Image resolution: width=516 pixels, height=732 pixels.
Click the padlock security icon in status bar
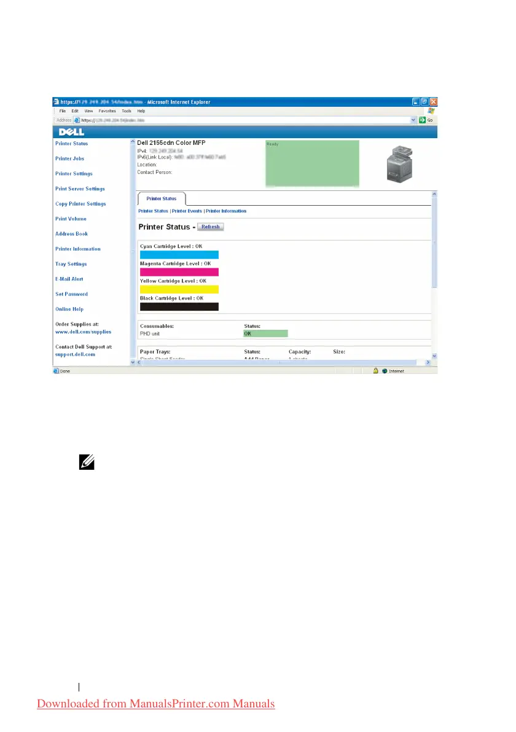coord(375,371)
